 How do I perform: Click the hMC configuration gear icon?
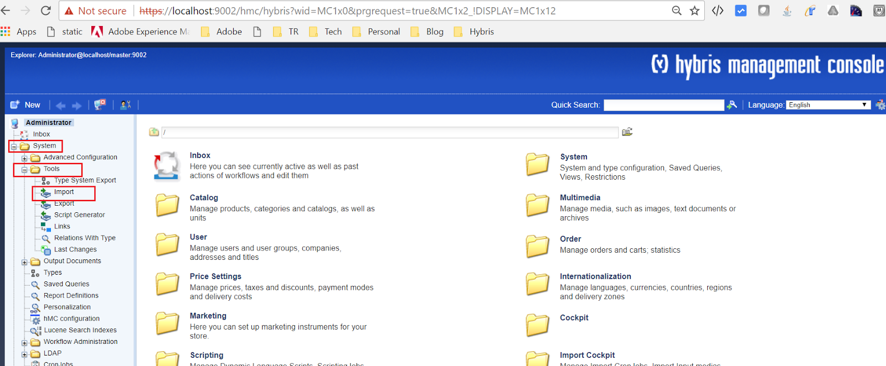click(35, 320)
